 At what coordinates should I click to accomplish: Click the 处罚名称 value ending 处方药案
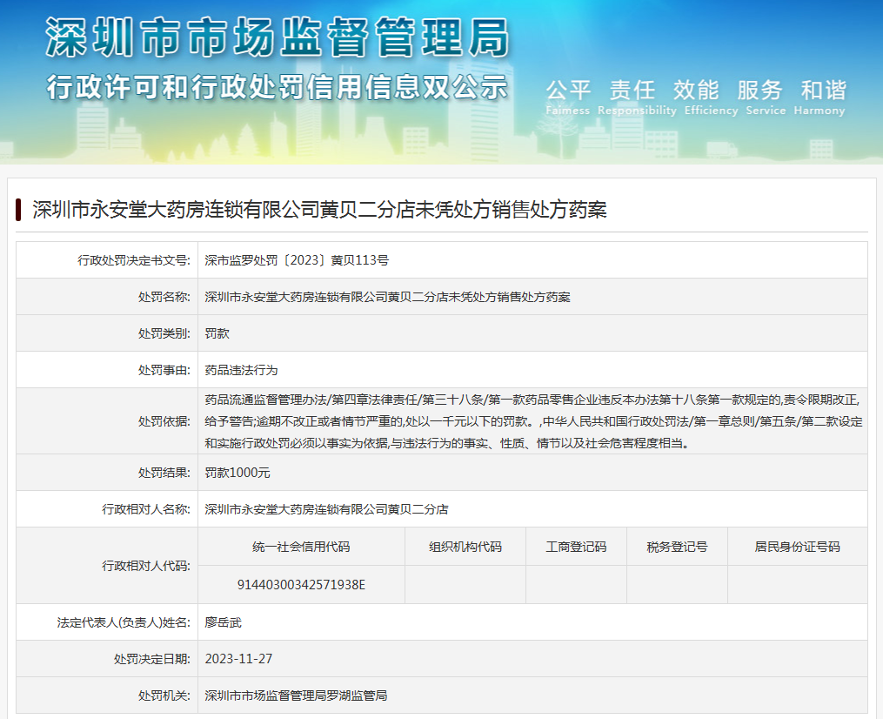point(387,297)
